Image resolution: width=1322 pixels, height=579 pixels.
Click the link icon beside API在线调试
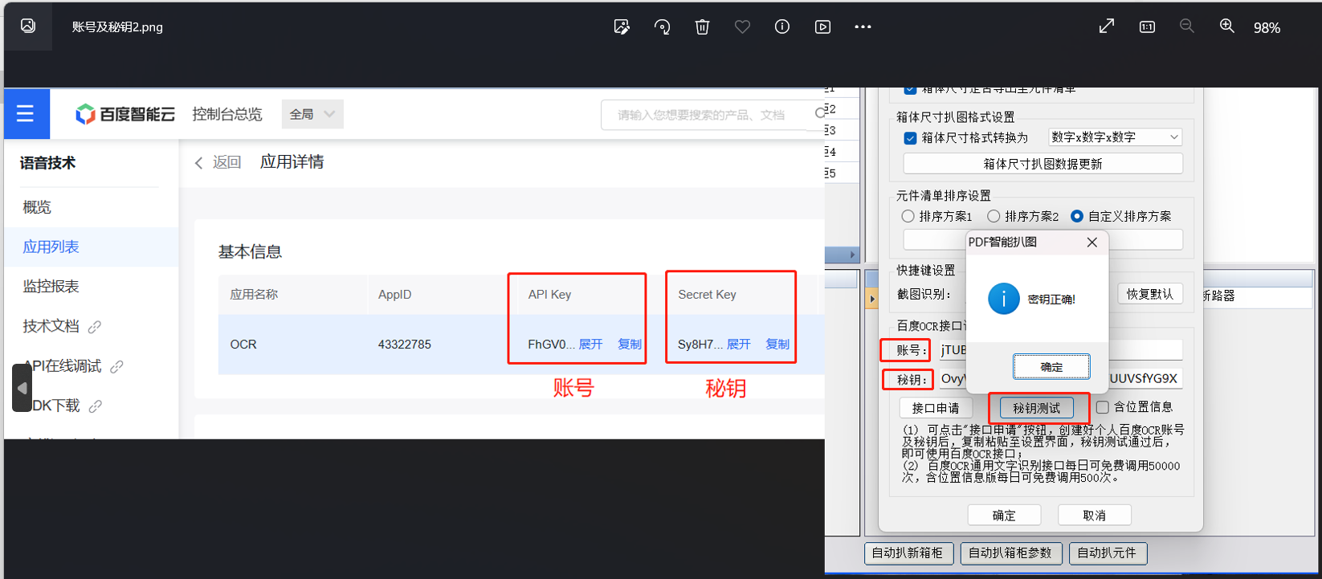tap(116, 366)
